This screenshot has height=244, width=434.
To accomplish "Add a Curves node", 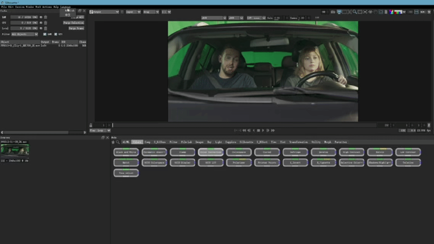I will [267, 152].
